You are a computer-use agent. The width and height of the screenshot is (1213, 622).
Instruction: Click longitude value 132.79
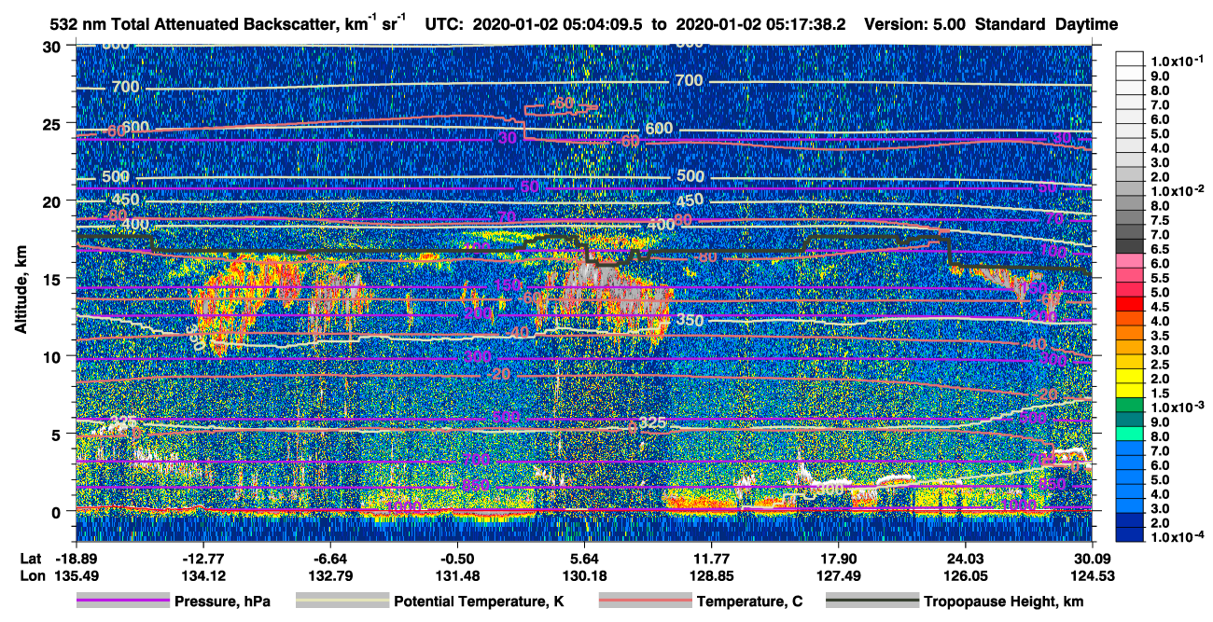coord(329,575)
